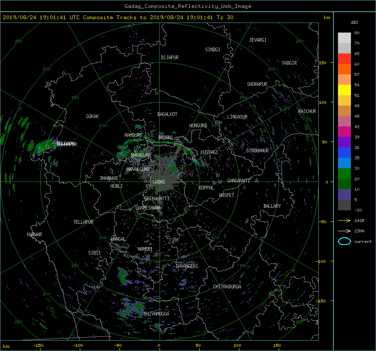The width and height of the screenshot is (376, 351).
Task: Select the yellow 54 dBZ legend swatch
Action: 344,90
